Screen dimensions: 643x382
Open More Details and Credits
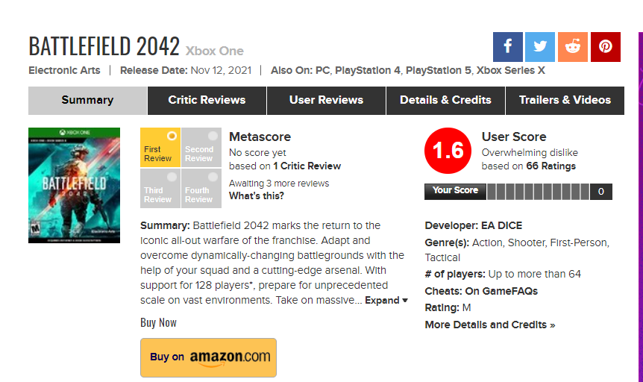[x=490, y=325]
